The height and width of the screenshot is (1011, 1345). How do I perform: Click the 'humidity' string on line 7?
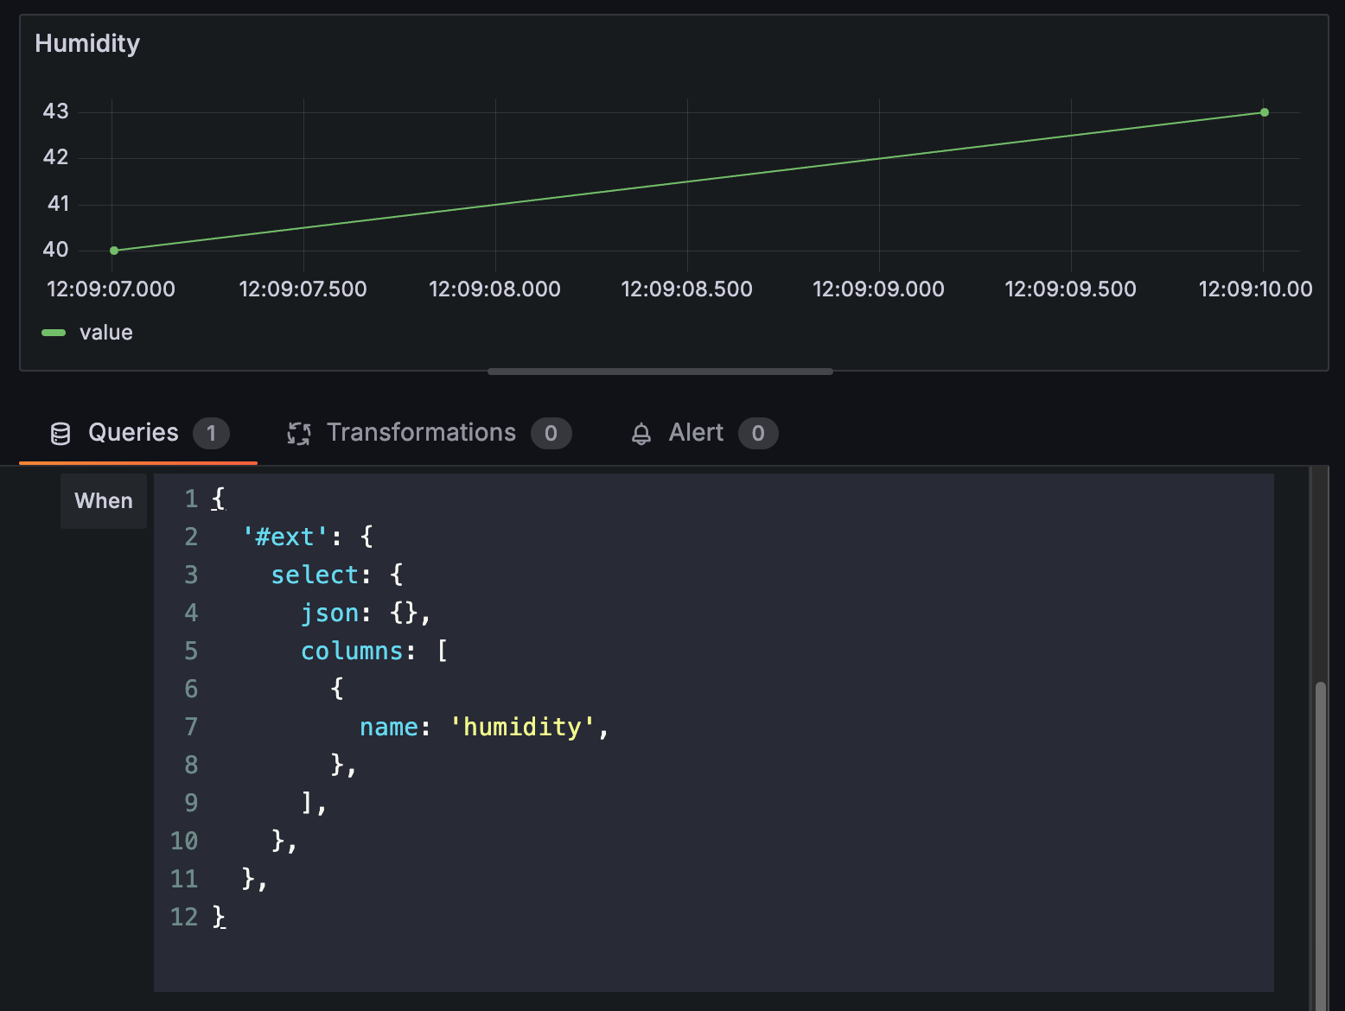click(x=521, y=727)
